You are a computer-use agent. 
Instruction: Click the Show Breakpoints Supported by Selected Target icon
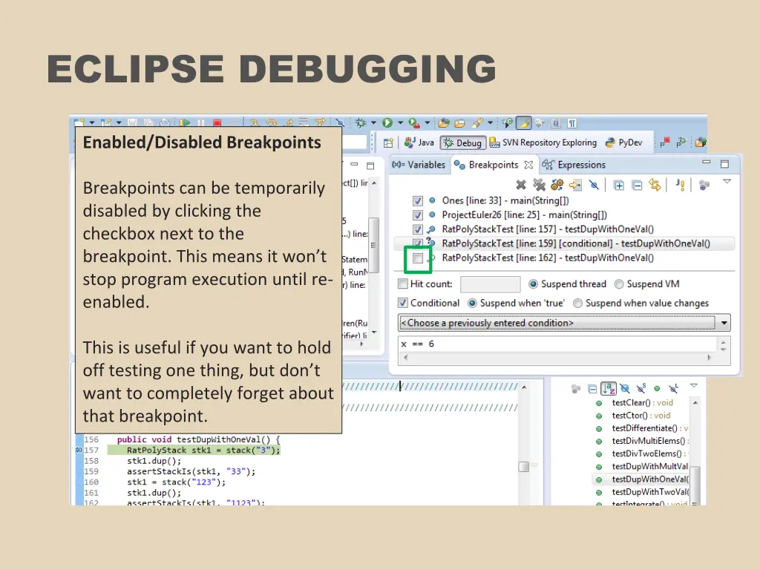click(555, 183)
